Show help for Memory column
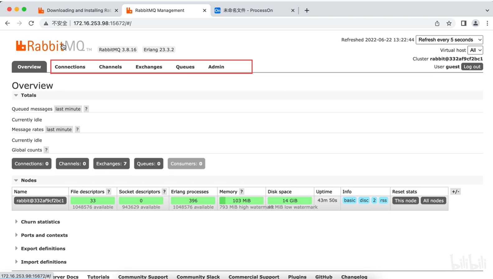The width and height of the screenshot is (493, 279). click(241, 191)
